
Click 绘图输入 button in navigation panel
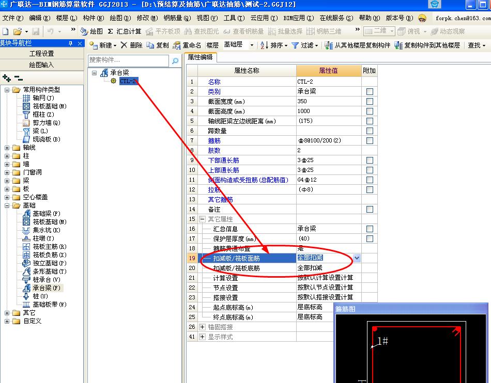pos(42,65)
